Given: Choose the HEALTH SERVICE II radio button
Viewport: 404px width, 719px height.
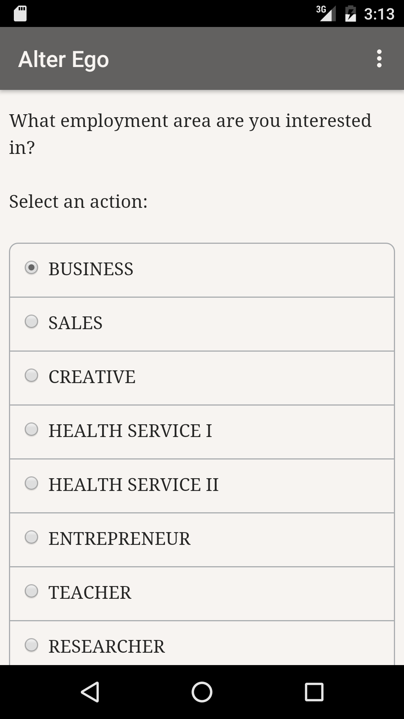Looking at the screenshot, I should tap(31, 483).
